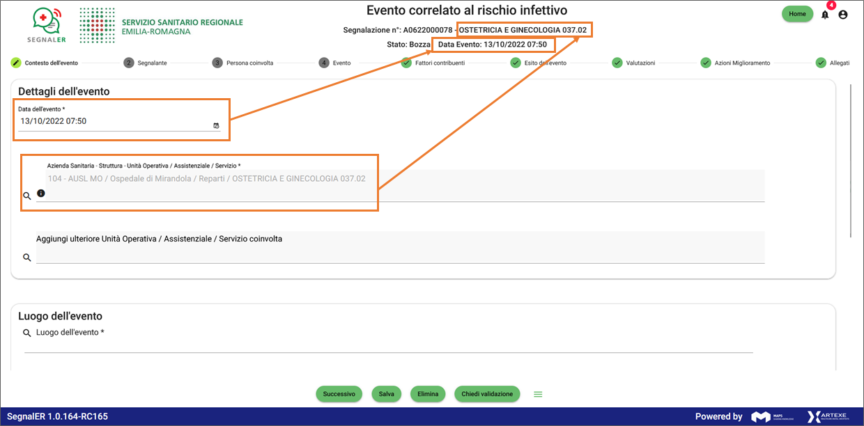The height and width of the screenshot is (426, 864).
Task: Click the Home button
Action: (797, 14)
